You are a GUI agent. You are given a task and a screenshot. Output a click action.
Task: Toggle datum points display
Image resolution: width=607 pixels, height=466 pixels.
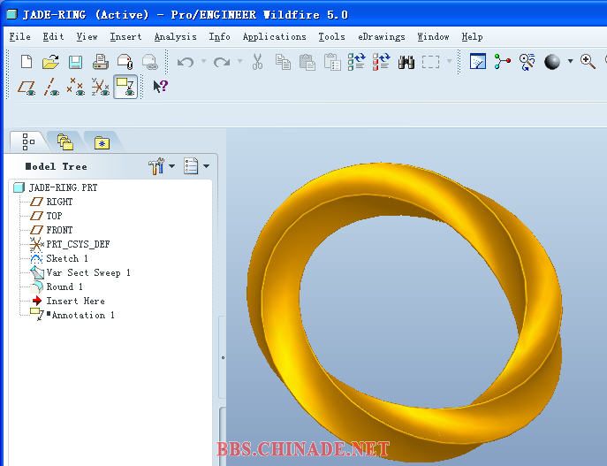click(x=76, y=87)
